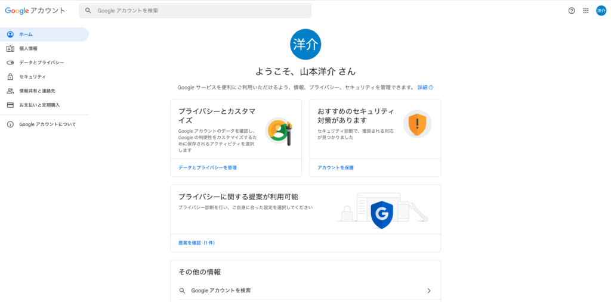Click the Google アカウントについて info icon
This screenshot has height=302, width=611.
tap(11, 124)
